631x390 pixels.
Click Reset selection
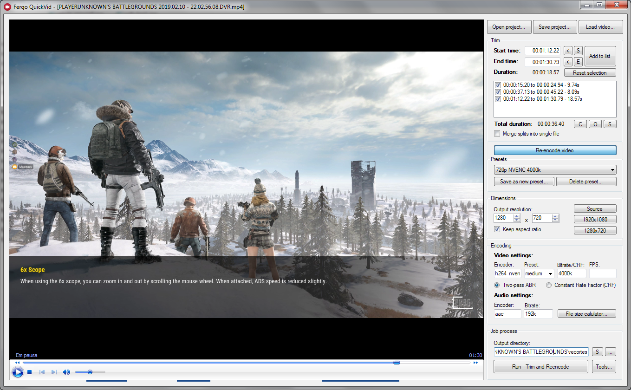coord(590,73)
